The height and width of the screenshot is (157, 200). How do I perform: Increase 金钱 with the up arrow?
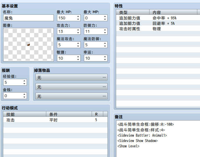(x=24, y=94)
